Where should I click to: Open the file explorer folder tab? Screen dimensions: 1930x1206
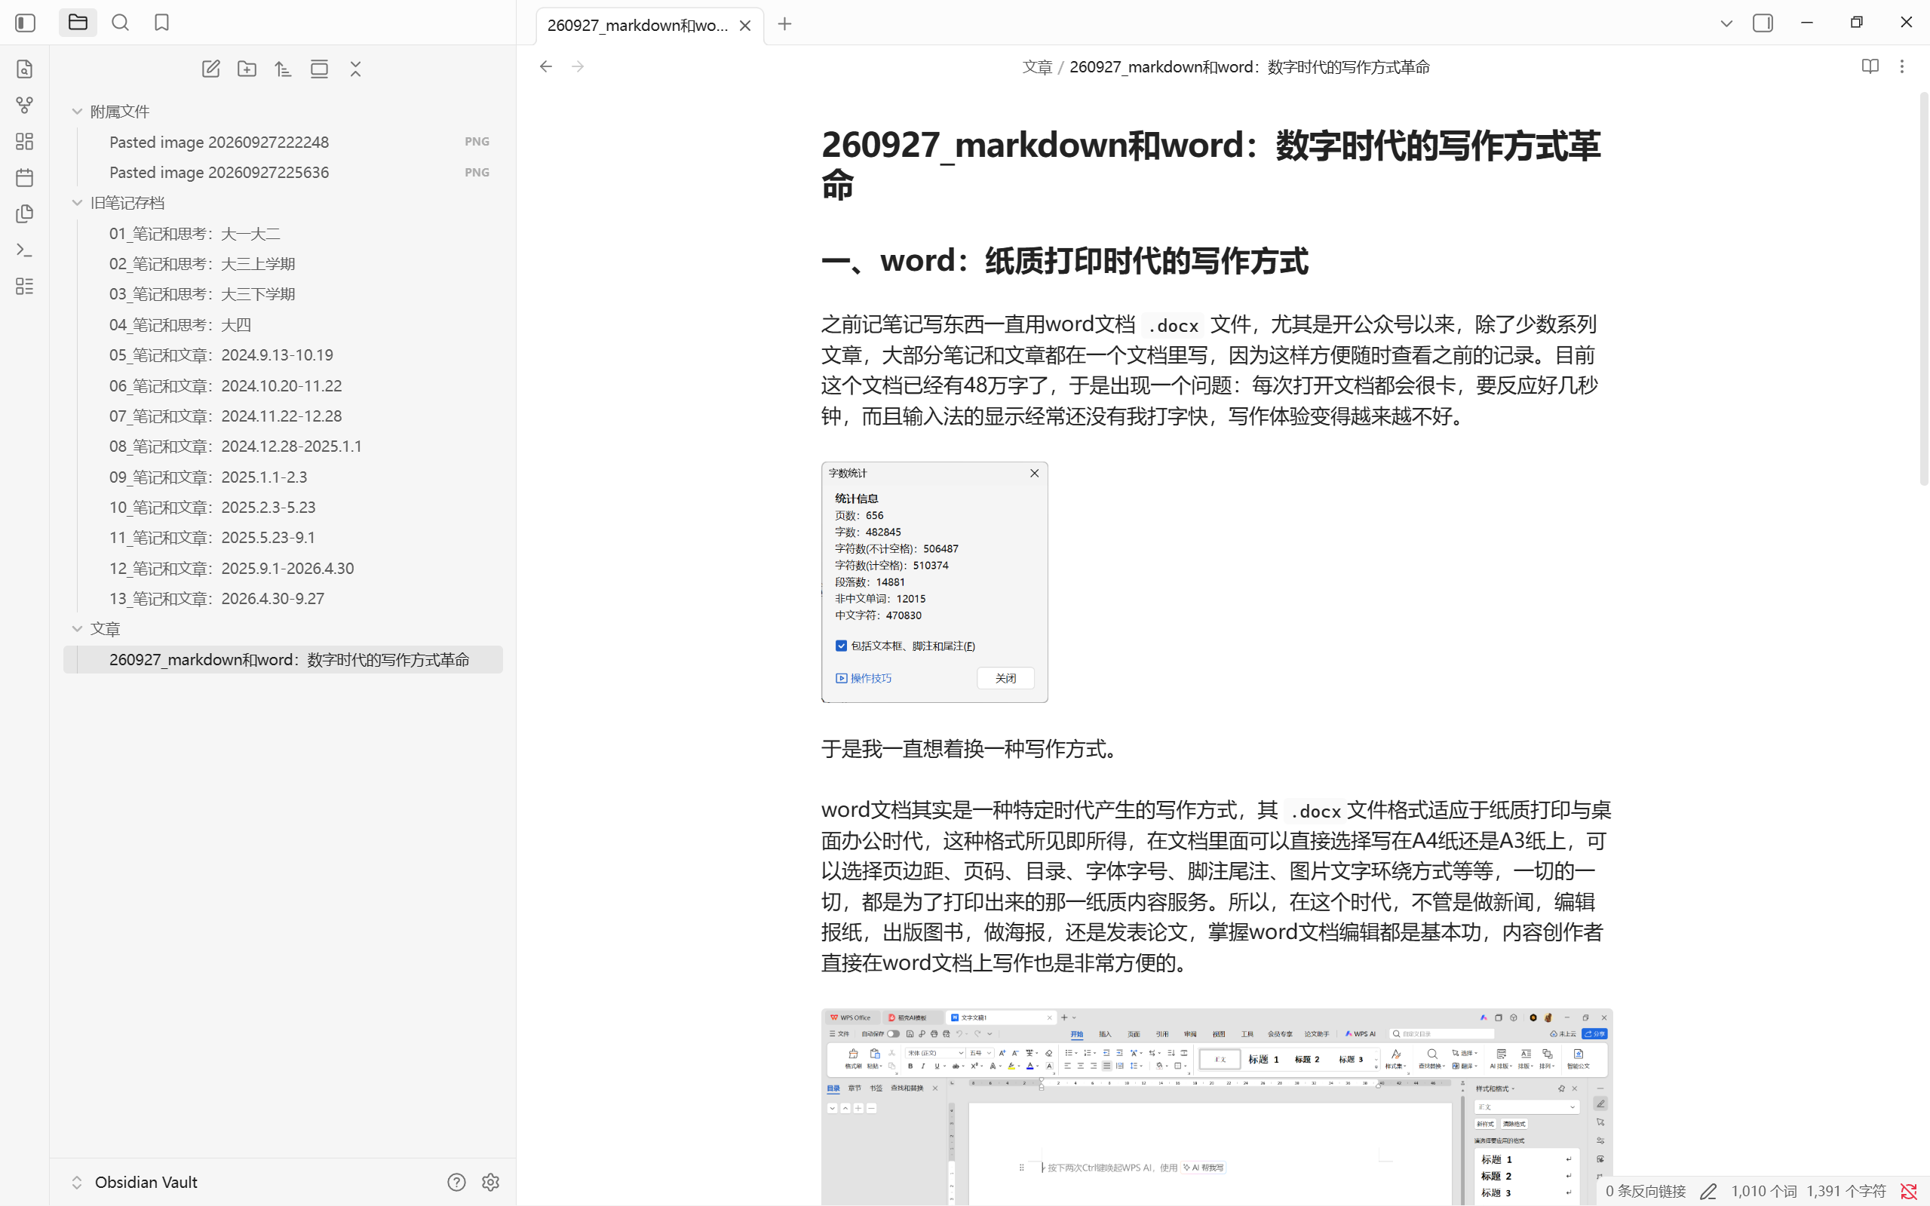click(78, 23)
